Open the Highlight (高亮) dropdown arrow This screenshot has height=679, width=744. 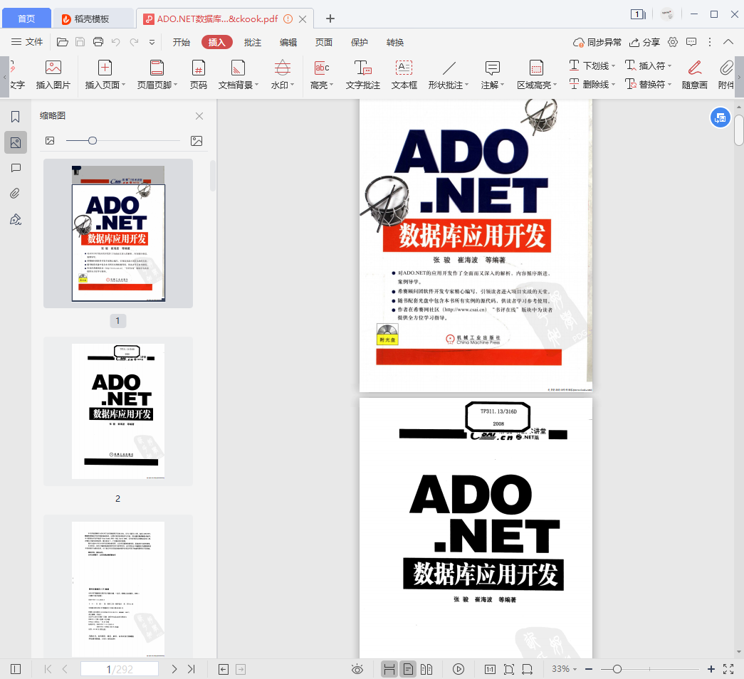(x=332, y=85)
